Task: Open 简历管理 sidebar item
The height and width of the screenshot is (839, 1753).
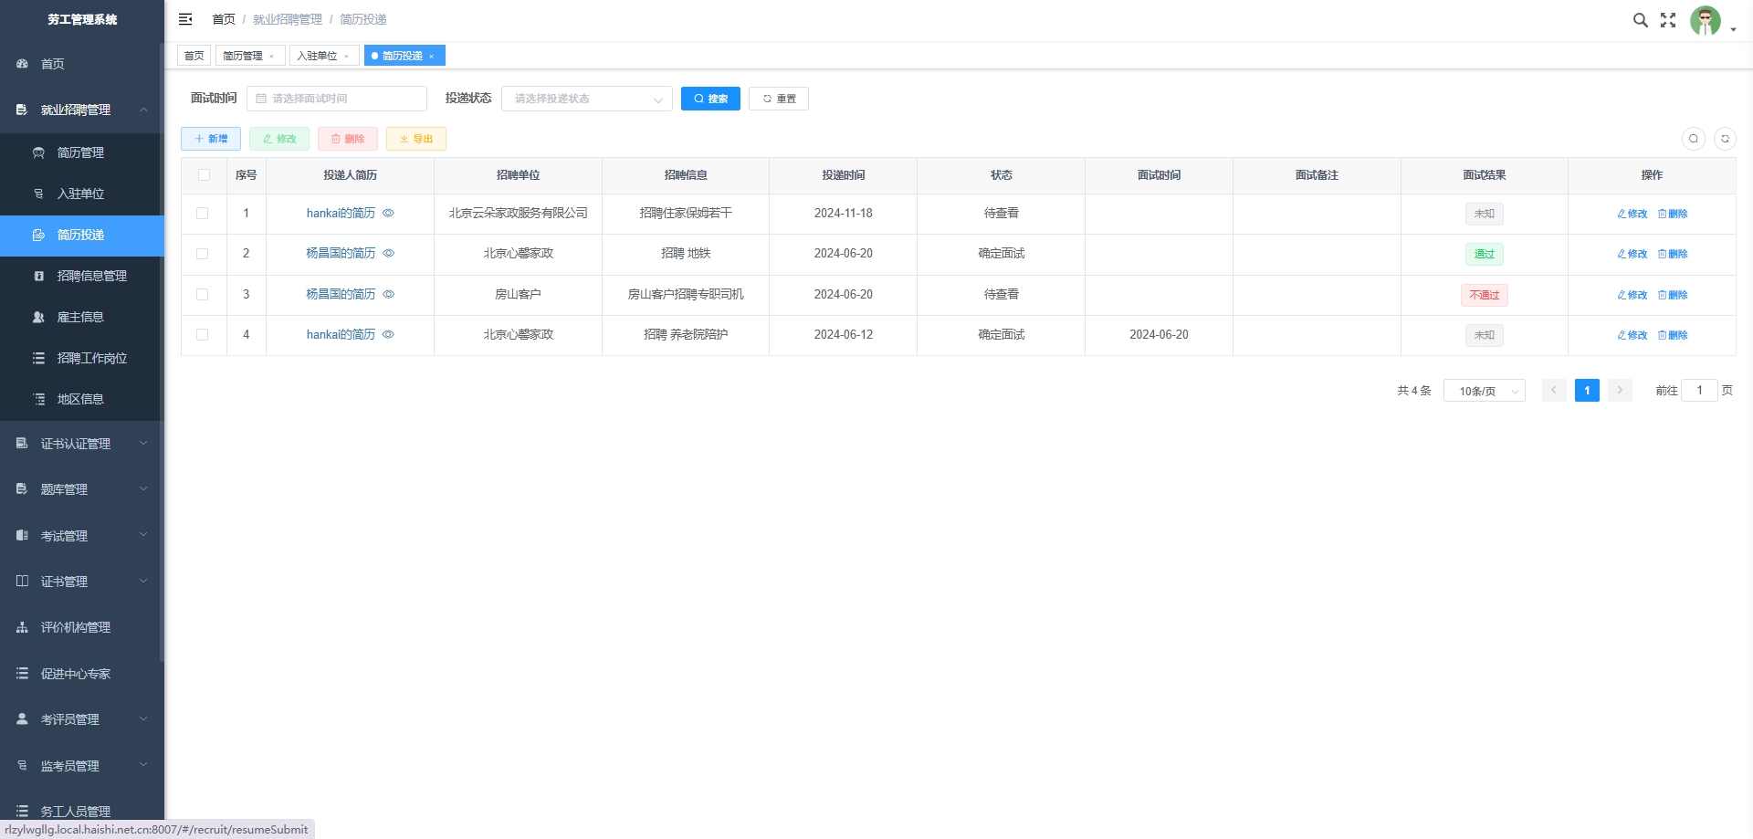Action: pyautogui.click(x=82, y=152)
